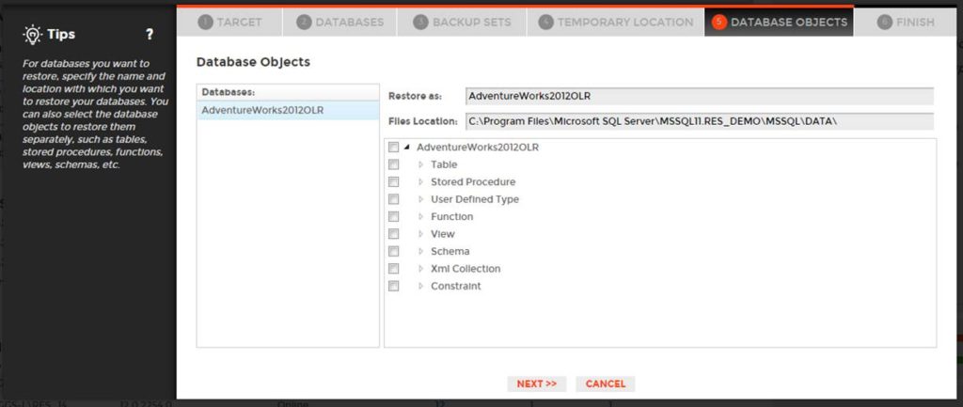The width and height of the screenshot is (963, 407).
Task: Open the Backup Sets step tab
Action: pyautogui.click(x=462, y=23)
